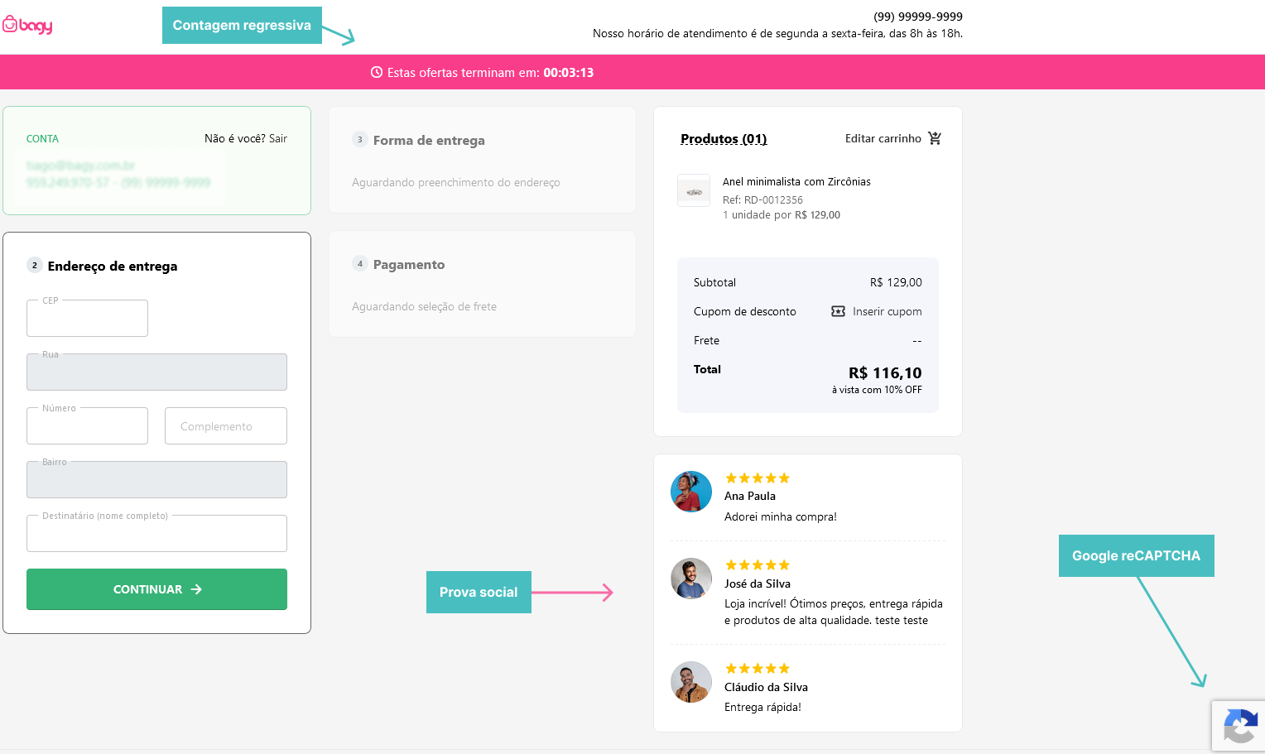Open the Google reCAPTCHA badge
Screen dimensions: 1265x754
click(1239, 726)
